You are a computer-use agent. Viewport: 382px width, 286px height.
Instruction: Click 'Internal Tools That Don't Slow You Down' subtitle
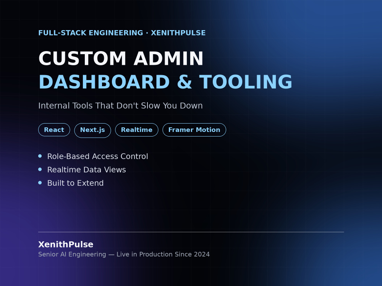(120, 106)
